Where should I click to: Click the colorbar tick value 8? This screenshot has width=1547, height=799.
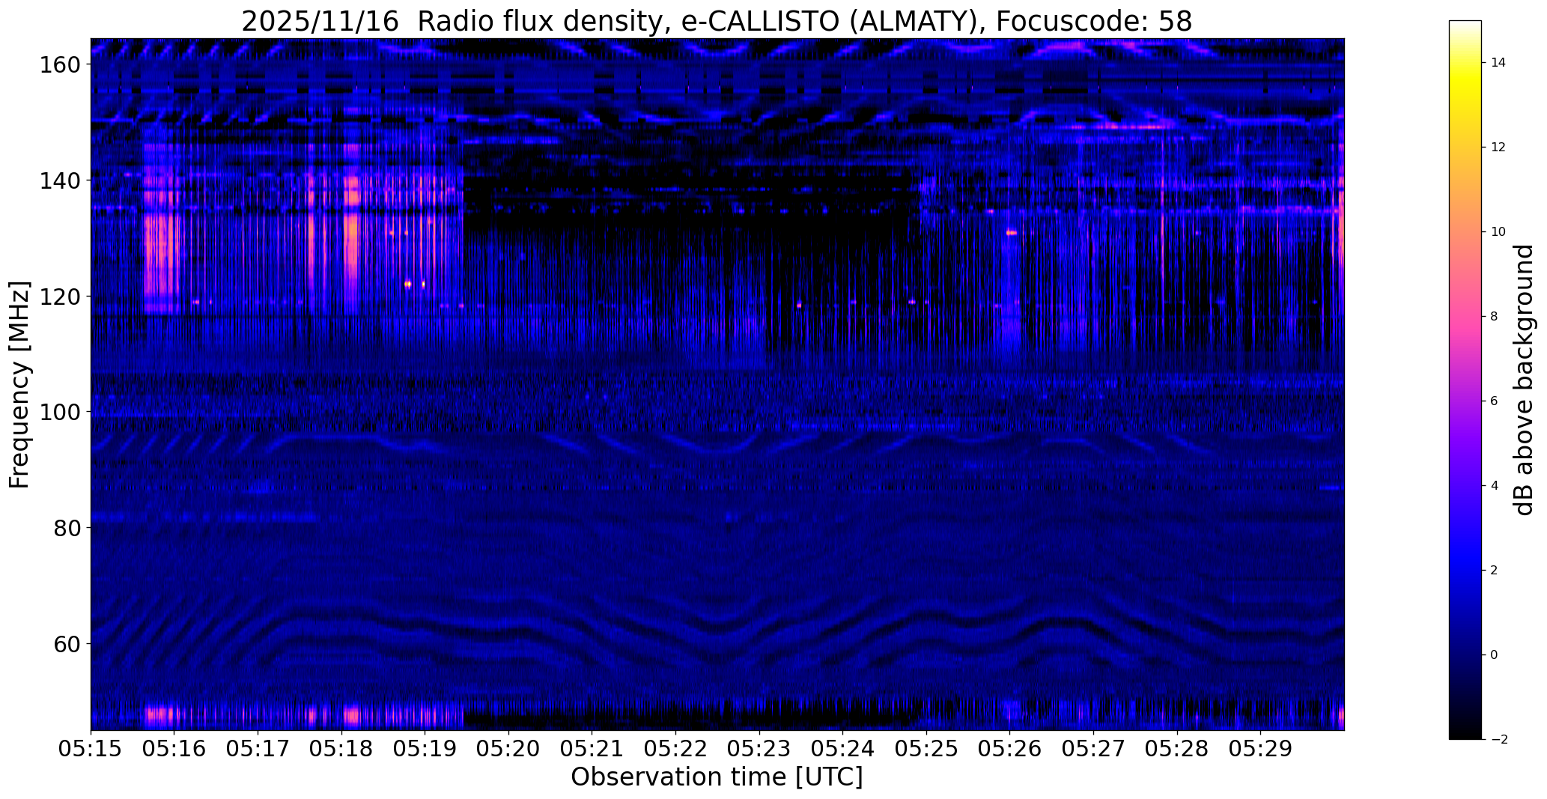1495,317
